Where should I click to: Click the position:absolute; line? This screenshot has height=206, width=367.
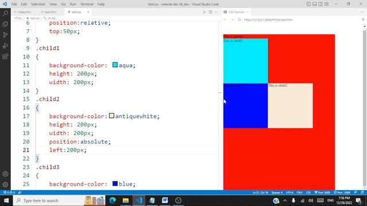tap(80, 141)
